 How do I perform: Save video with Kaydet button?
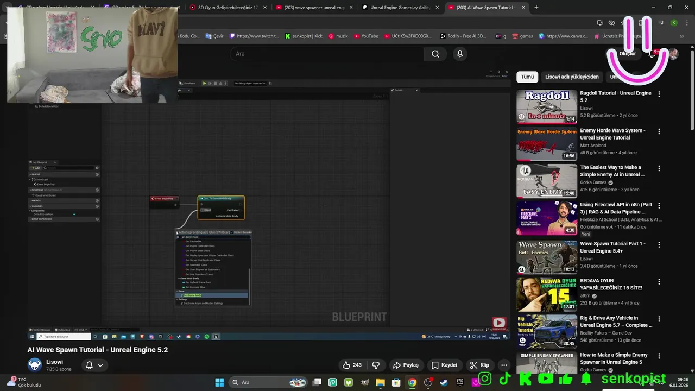click(444, 365)
